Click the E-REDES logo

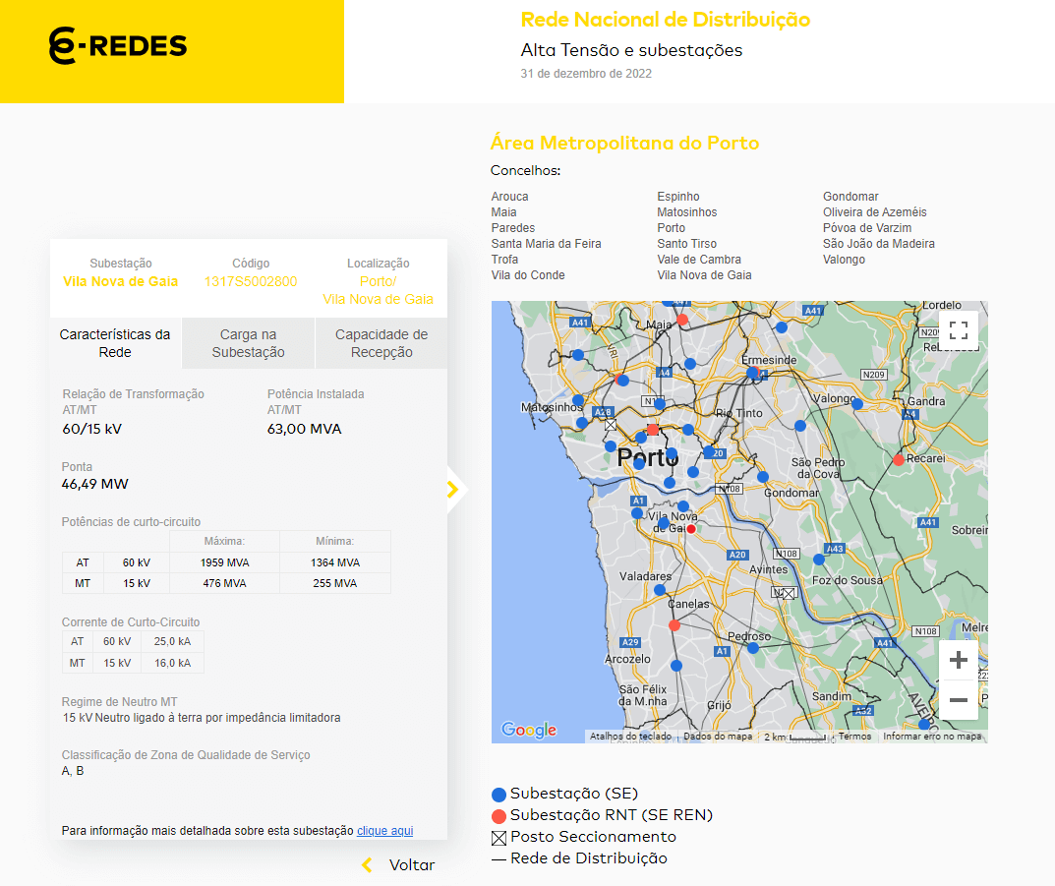(x=118, y=46)
